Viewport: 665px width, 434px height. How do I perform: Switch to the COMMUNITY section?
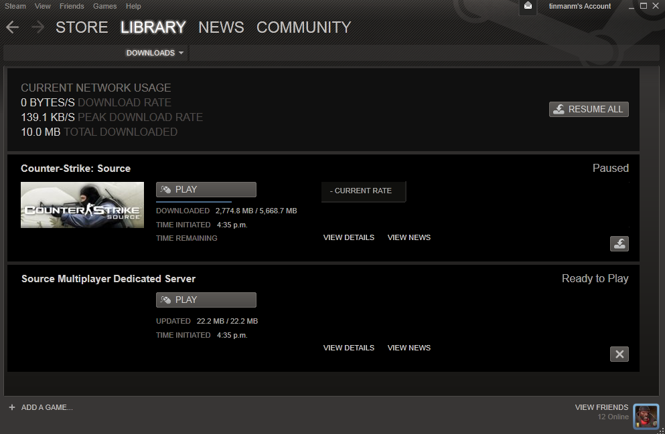[303, 27]
